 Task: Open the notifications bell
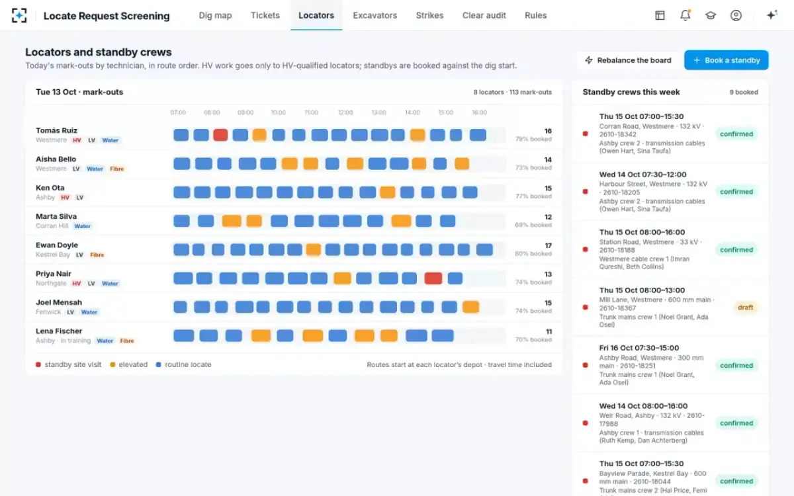pos(685,15)
